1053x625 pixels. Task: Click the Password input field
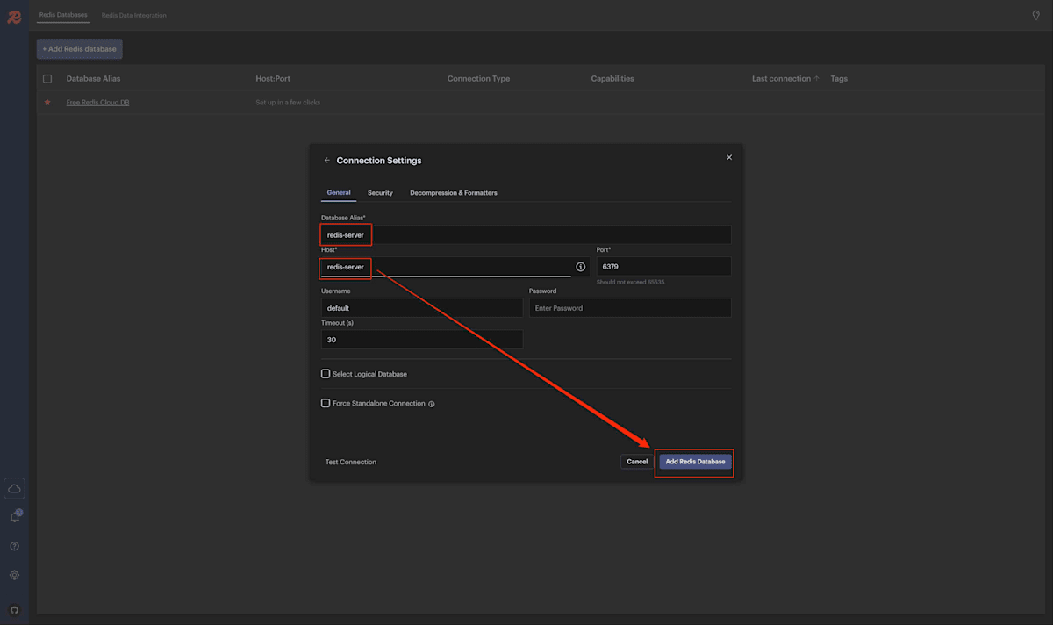630,308
